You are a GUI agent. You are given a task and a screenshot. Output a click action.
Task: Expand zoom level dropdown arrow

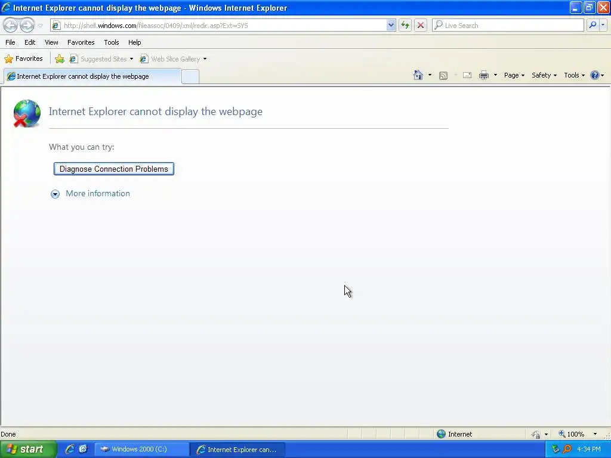pyautogui.click(x=595, y=434)
